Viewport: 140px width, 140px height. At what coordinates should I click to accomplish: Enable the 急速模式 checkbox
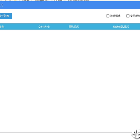coord(108,16)
